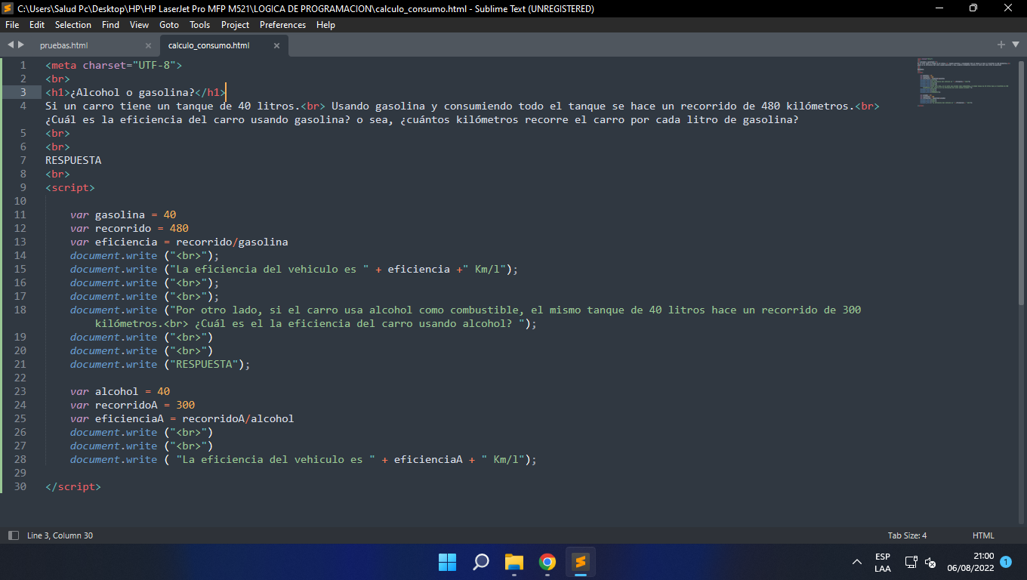Click 'var recorrido = 480' line
The image size is (1027, 580).
pyautogui.click(x=129, y=228)
